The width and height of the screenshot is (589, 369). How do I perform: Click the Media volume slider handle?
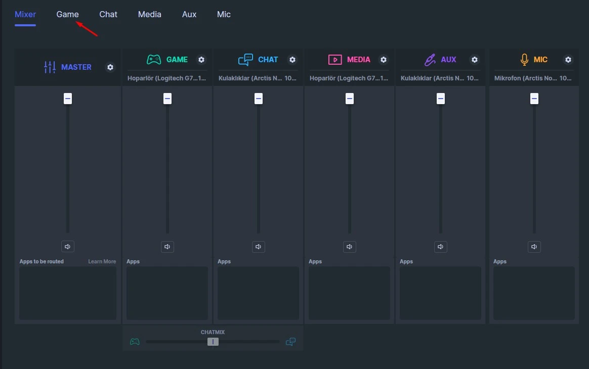click(x=350, y=99)
